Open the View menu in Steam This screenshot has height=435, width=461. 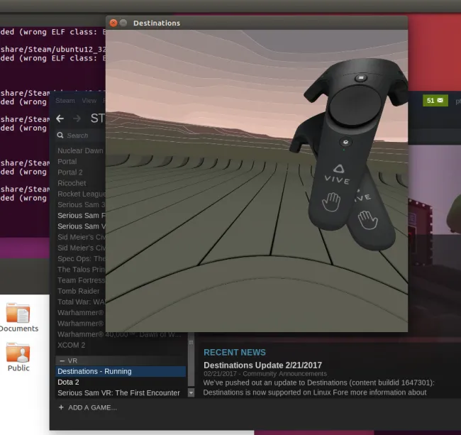(x=89, y=101)
